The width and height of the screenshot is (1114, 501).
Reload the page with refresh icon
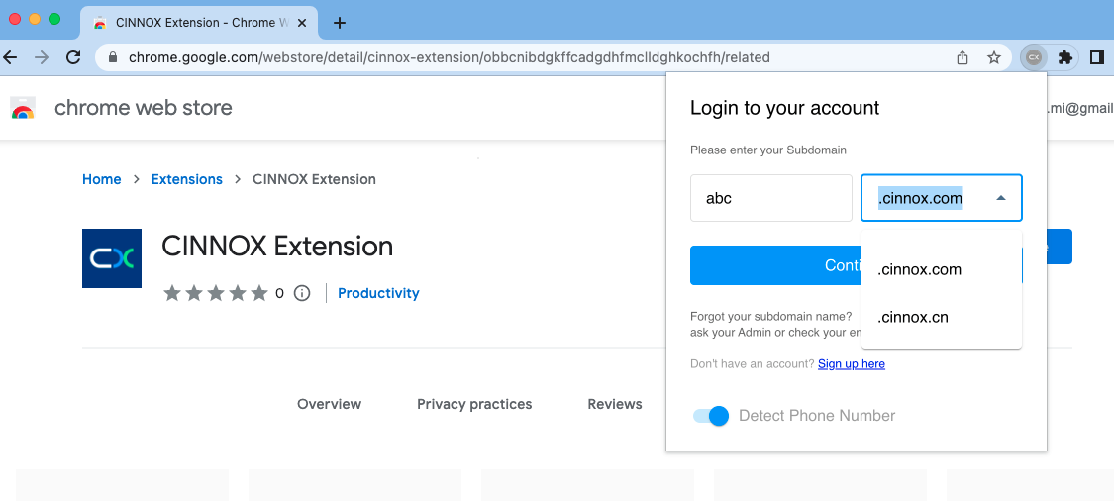pos(73,57)
